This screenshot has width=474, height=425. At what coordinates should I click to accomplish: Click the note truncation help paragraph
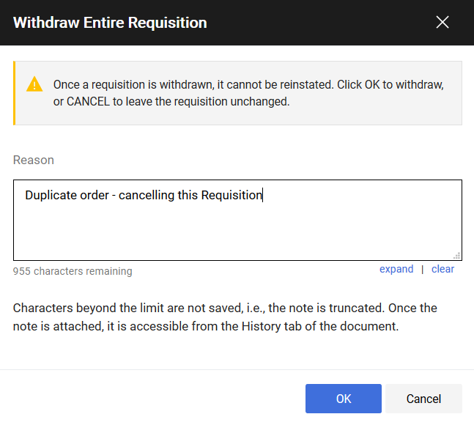225,317
